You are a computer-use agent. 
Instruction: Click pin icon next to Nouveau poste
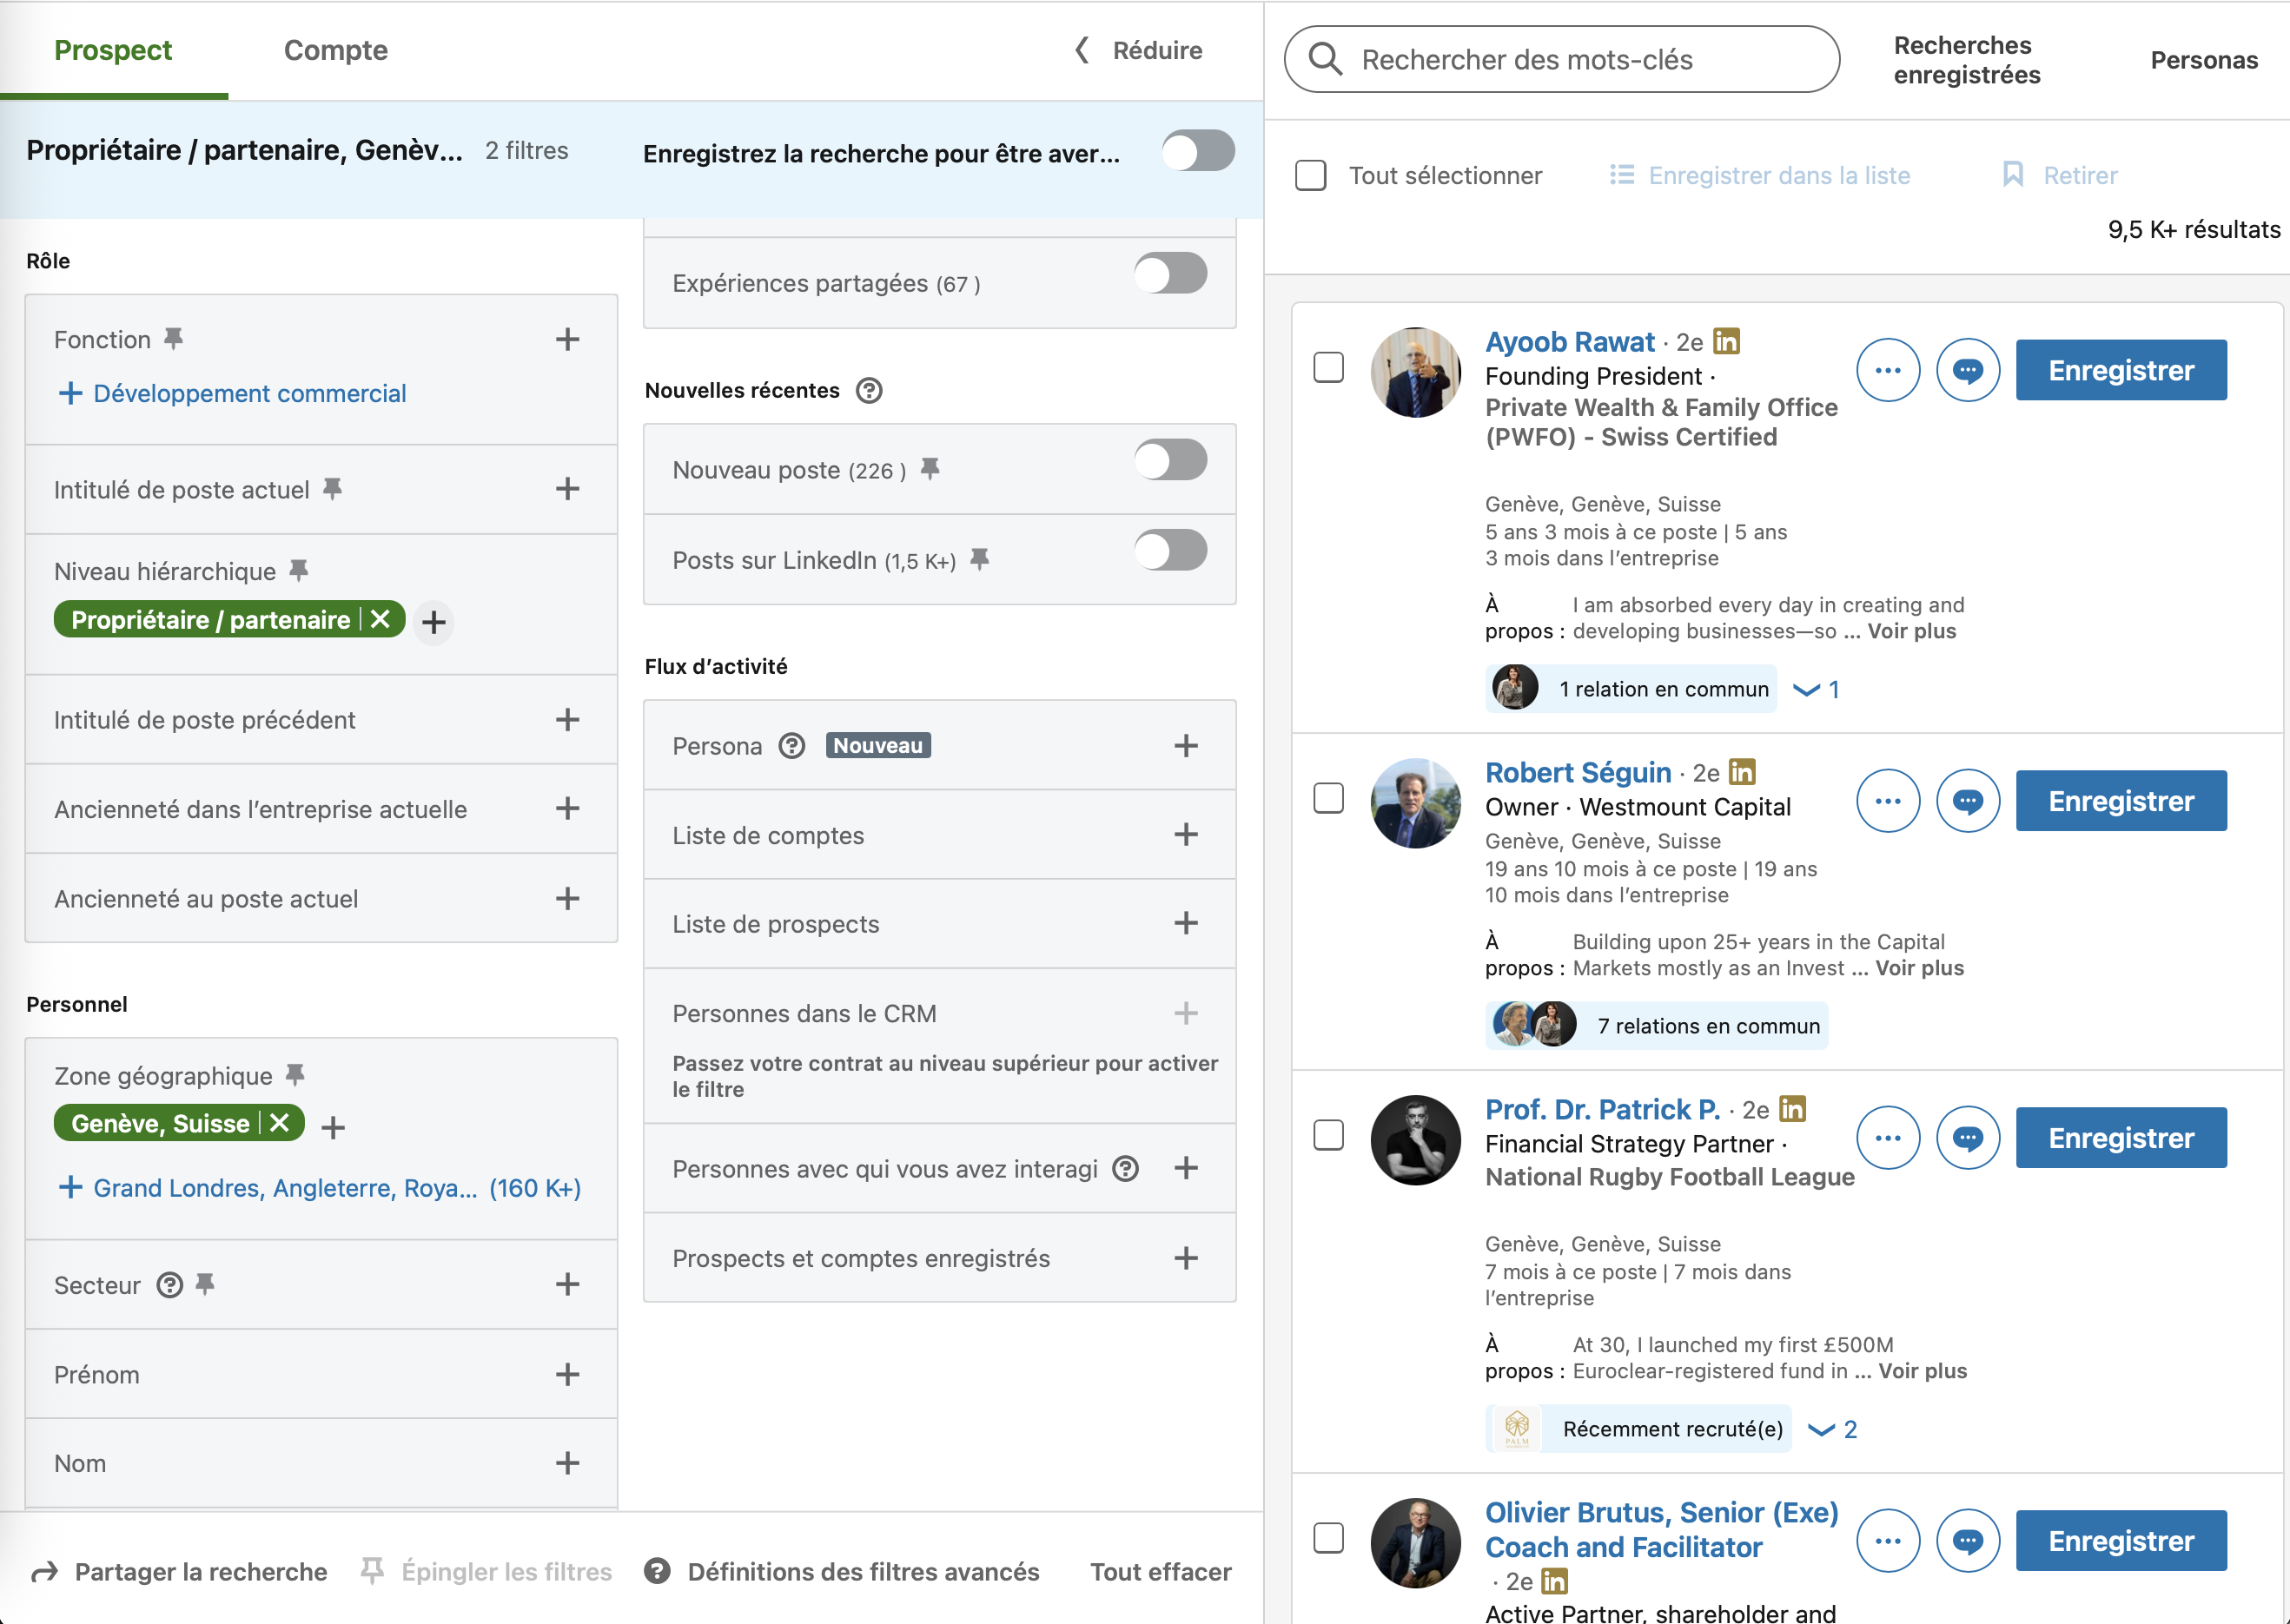pyautogui.click(x=930, y=469)
